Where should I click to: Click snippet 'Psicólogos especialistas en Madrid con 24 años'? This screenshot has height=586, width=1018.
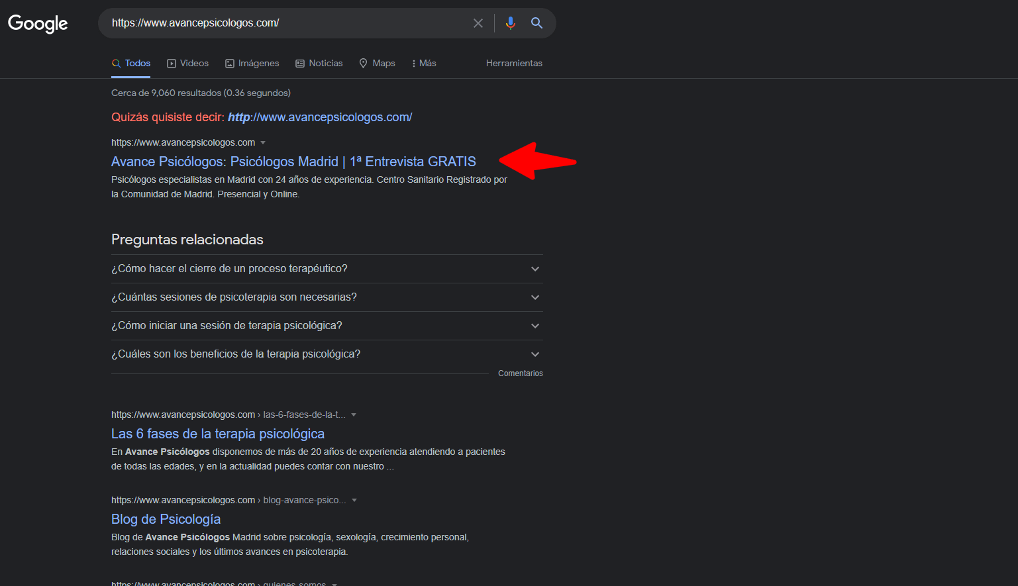[x=309, y=187]
